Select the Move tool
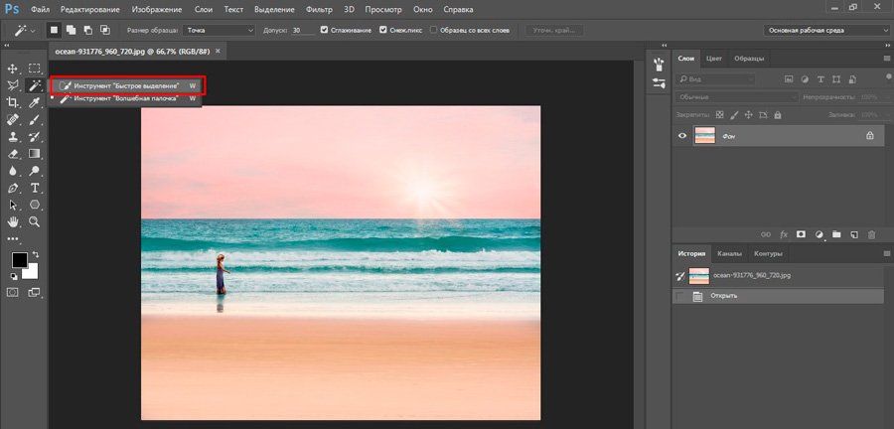 pos(12,69)
